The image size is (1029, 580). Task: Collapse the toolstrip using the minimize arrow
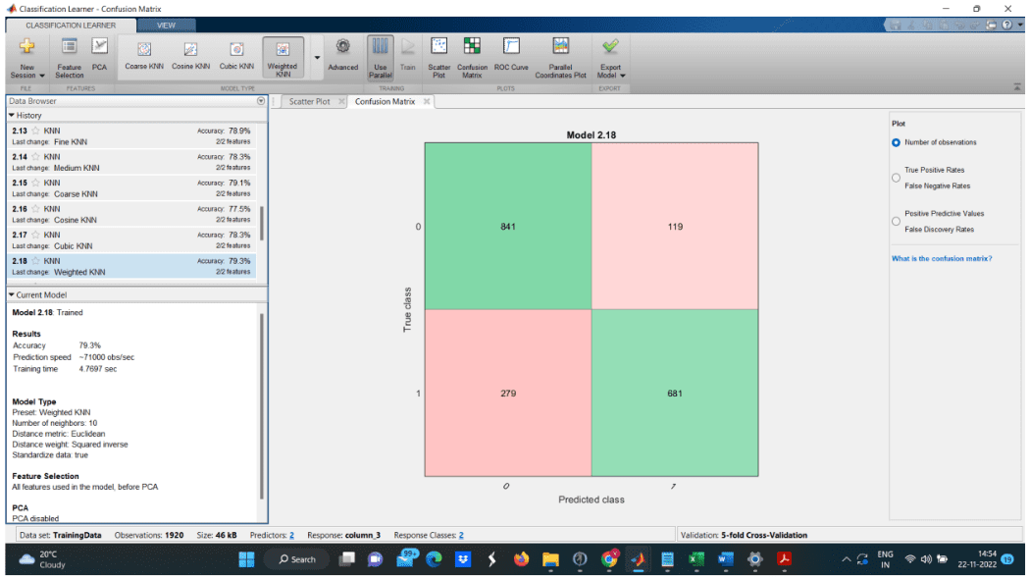[x=1017, y=86]
